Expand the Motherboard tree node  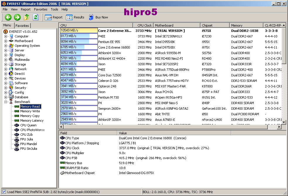point(6,41)
